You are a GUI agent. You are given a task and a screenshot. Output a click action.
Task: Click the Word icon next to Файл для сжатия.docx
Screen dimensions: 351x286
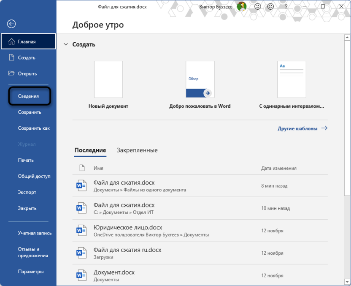tap(81, 185)
